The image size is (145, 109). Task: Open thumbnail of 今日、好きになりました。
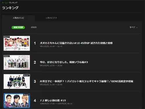(17, 62)
